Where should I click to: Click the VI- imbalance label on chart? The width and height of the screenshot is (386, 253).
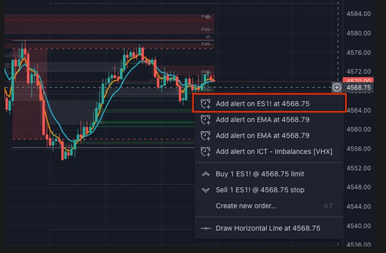pos(208,37)
